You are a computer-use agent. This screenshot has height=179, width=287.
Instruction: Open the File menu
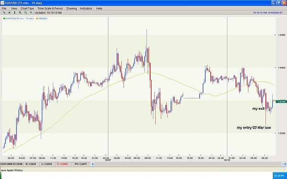(4, 8)
